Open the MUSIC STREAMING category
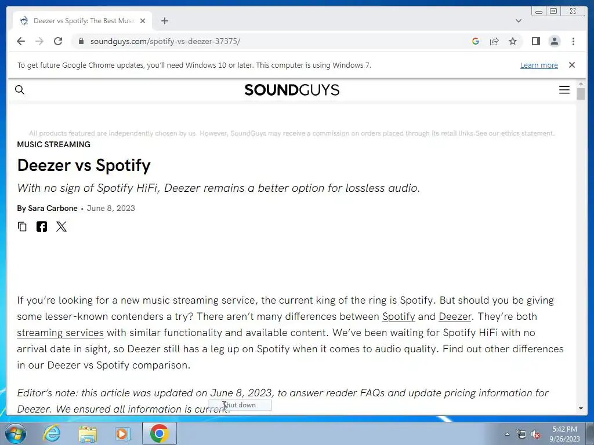The height and width of the screenshot is (445, 594). click(x=54, y=144)
